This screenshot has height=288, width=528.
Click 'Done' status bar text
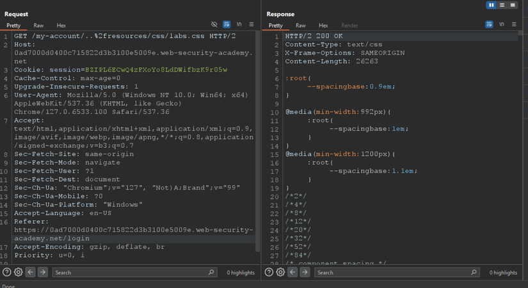(8, 286)
